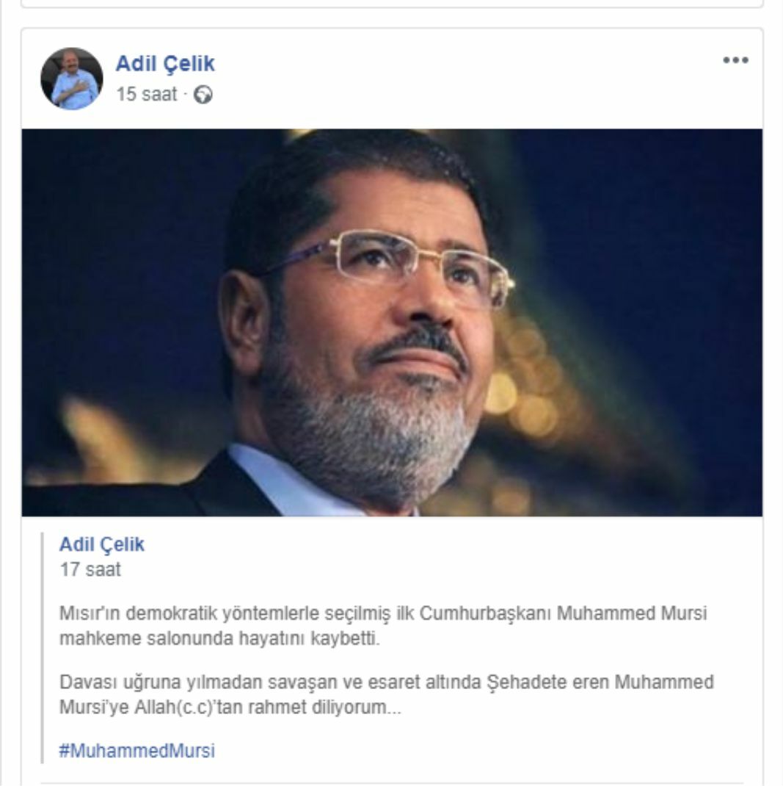Open Adil Çelik's round profile picture

click(x=72, y=78)
